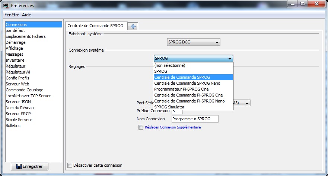Select par défaut in the sidebar
The height and width of the screenshot is (176, 328).
click(34, 30)
